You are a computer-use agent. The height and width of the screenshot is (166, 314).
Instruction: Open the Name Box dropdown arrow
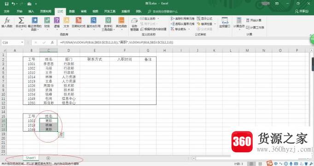tap(22, 42)
